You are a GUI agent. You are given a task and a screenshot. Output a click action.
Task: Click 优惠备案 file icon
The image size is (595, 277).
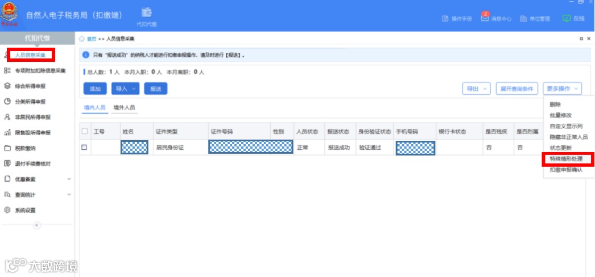click(7, 179)
